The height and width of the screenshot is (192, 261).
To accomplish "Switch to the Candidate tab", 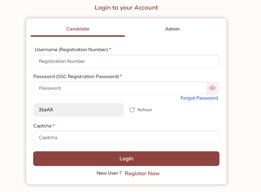I will 78,29.
